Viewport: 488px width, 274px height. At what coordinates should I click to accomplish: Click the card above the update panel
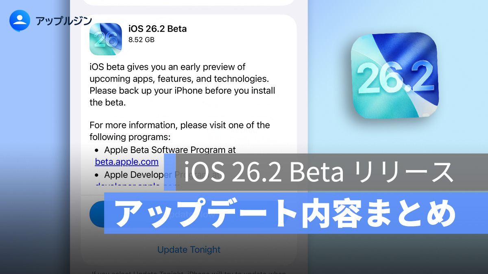189,2
